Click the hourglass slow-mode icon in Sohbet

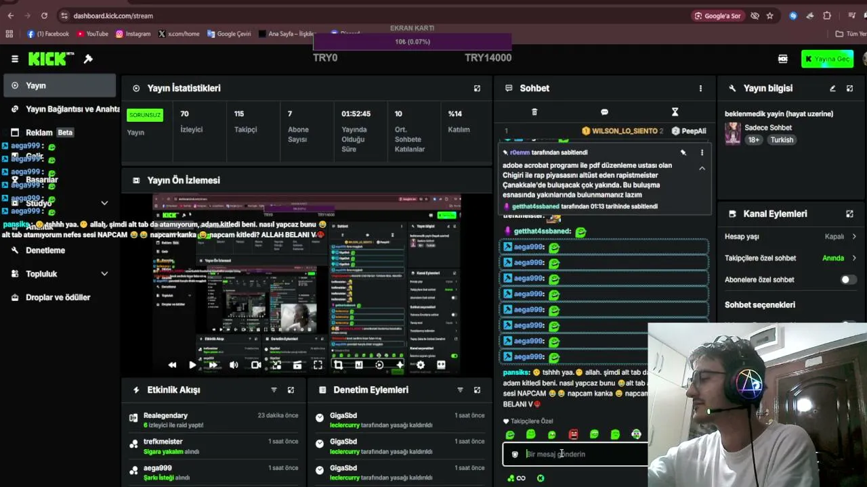(x=675, y=112)
